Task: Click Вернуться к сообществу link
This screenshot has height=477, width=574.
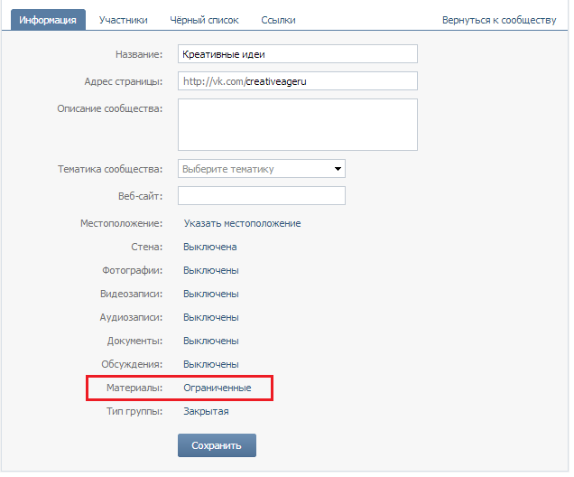Action: click(x=499, y=20)
